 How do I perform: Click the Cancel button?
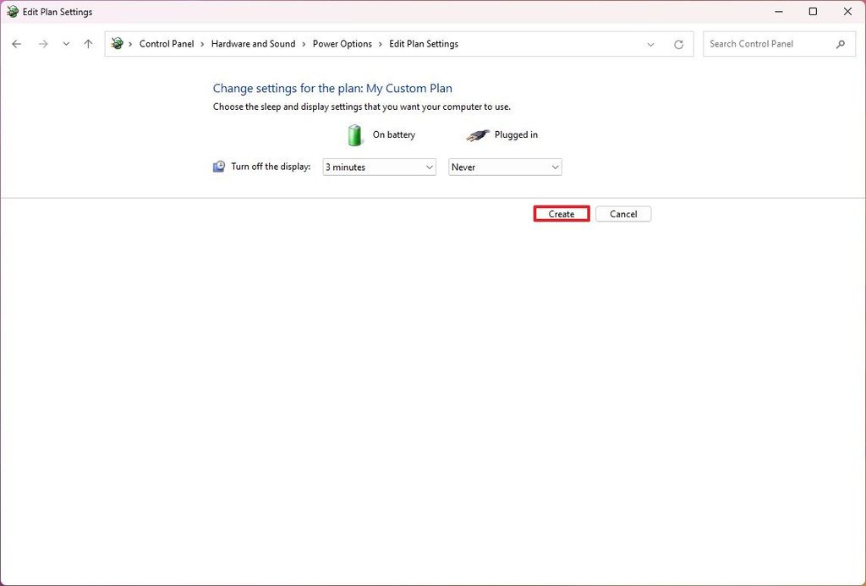pos(623,214)
